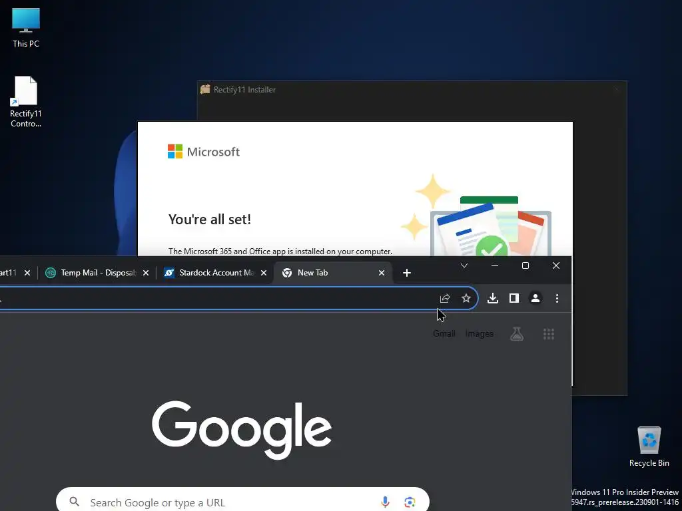The width and height of the screenshot is (682, 511).
Task: Click the Microsoft 365 installed message text
Action: click(280, 251)
